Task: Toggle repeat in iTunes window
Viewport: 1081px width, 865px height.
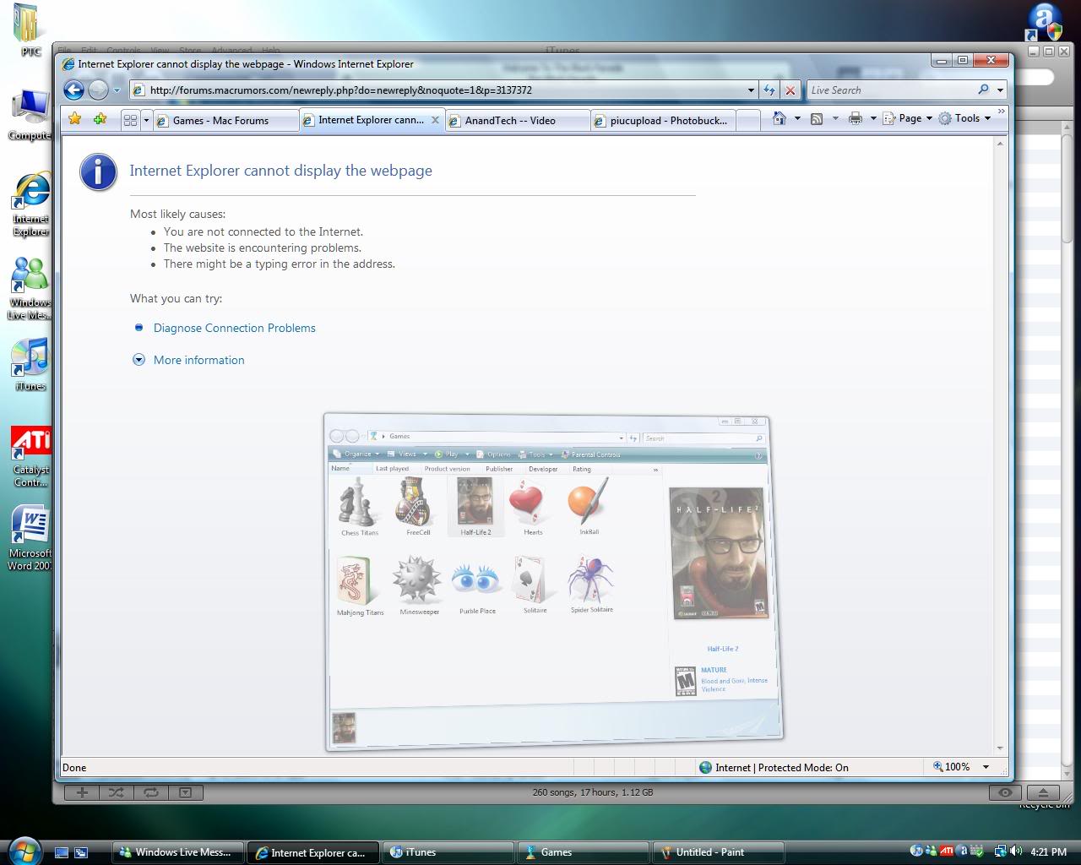Action: 151,792
